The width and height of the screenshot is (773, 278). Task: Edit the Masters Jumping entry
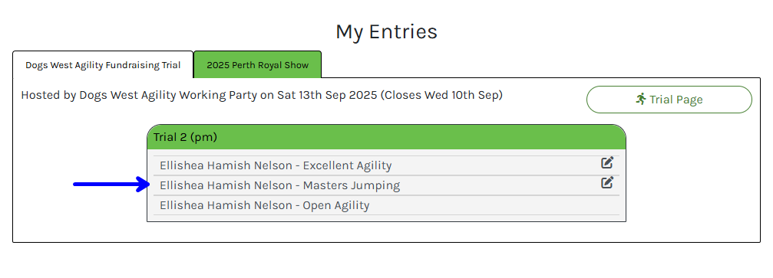tap(607, 182)
